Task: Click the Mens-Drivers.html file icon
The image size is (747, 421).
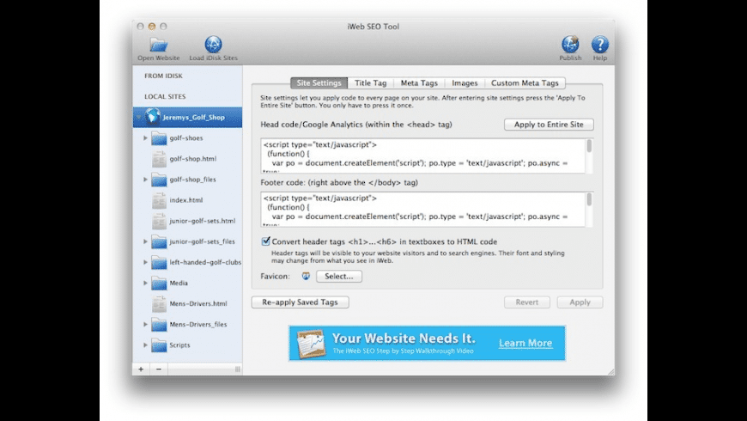Action: (x=159, y=303)
